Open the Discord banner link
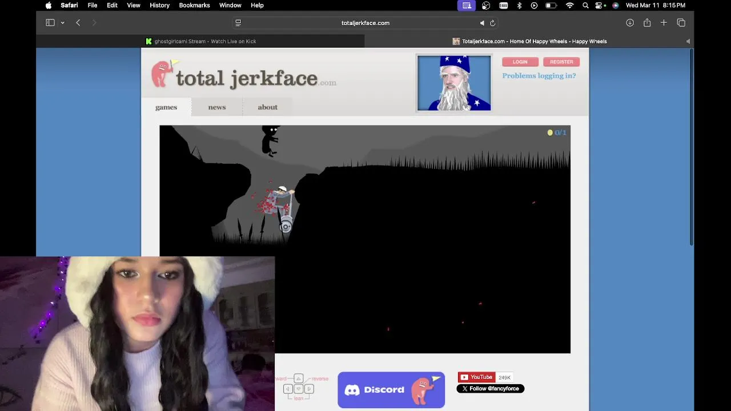The width and height of the screenshot is (731, 411). (x=391, y=390)
